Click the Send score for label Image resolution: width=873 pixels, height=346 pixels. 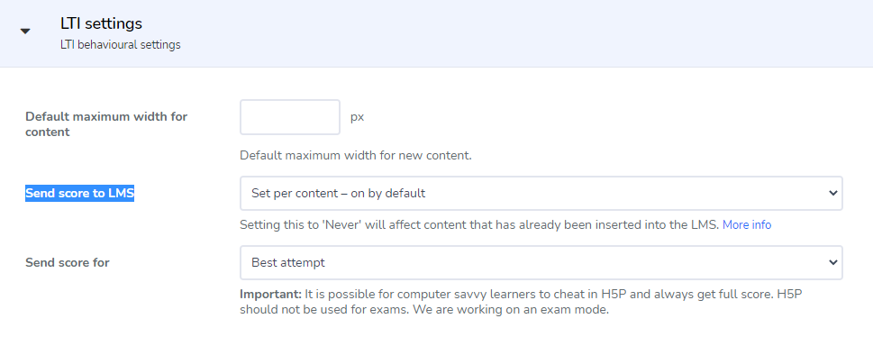pos(68,262)
